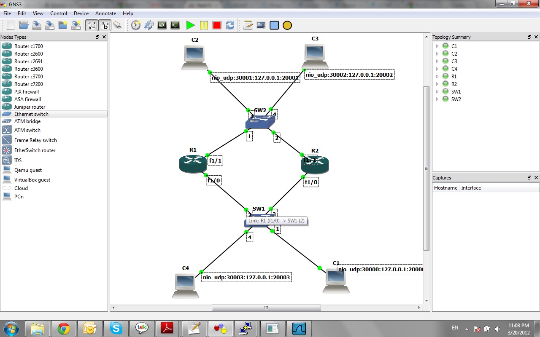The image size is (540, 337).
Task: Stop all devices with red square button
Action: pyautogui.click(x=217, y=25)
